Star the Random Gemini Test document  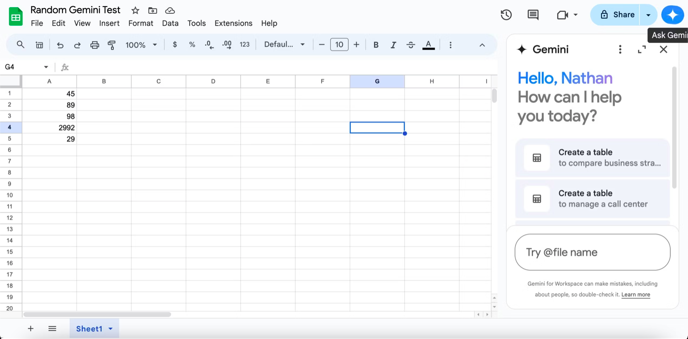(135, 10)
